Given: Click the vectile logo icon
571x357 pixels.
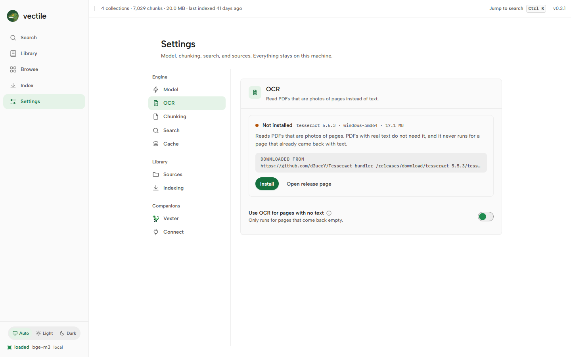Looking at the screenshot, I should [x=13, y=16].
